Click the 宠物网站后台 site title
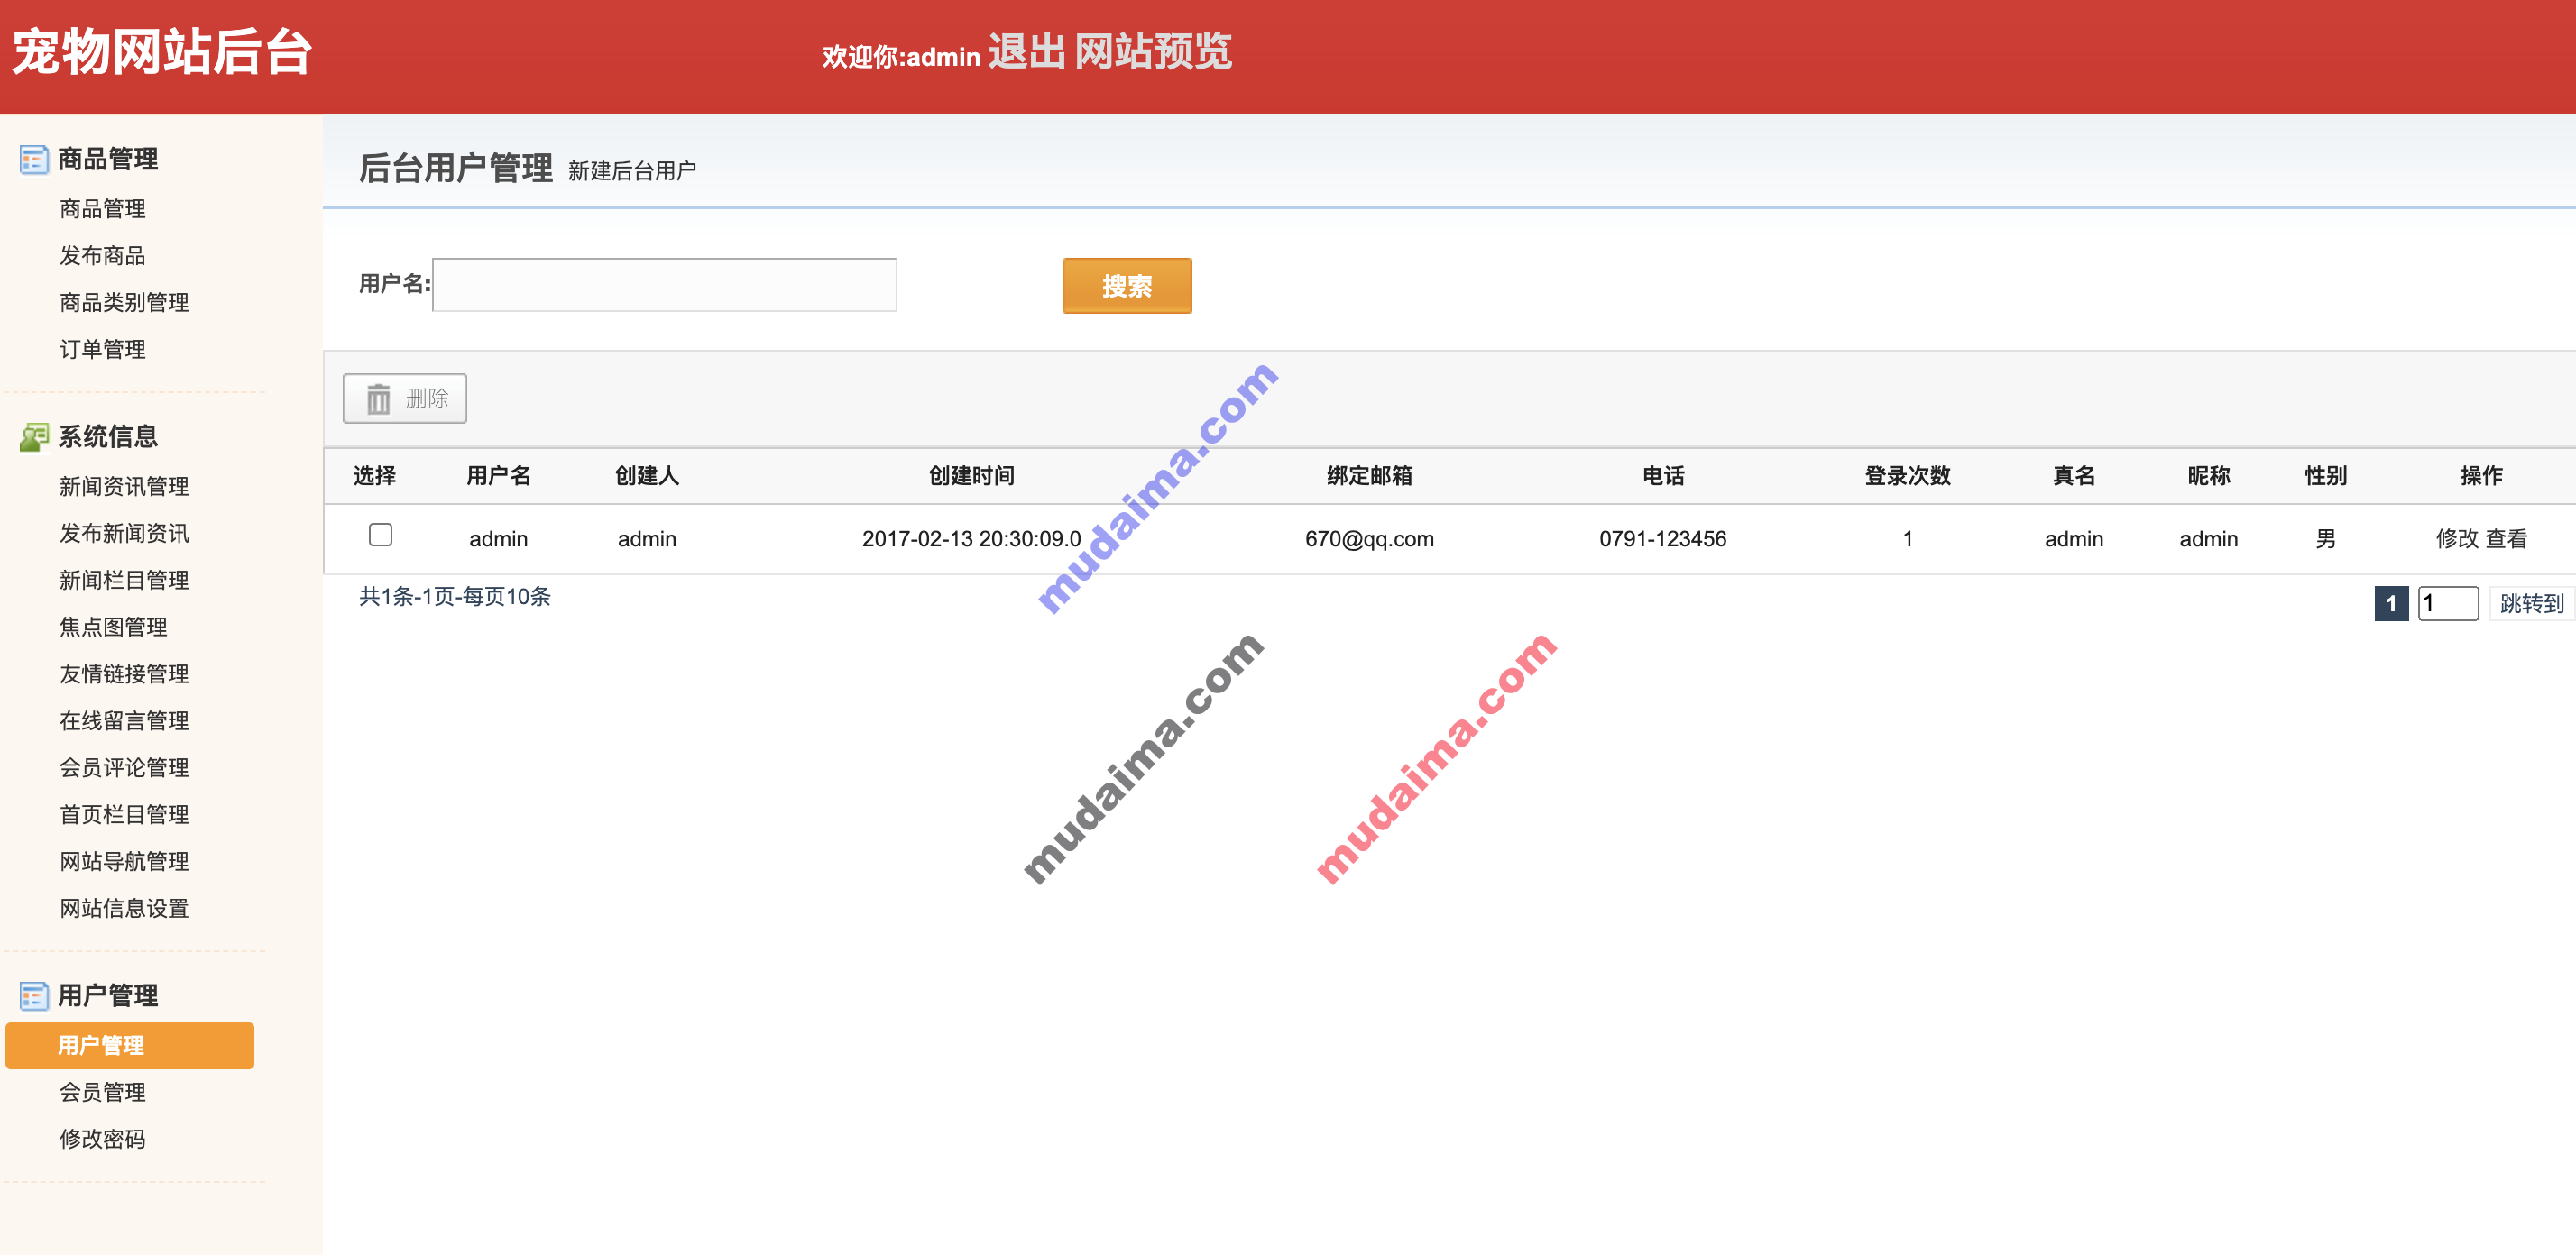 click(162, 52)
